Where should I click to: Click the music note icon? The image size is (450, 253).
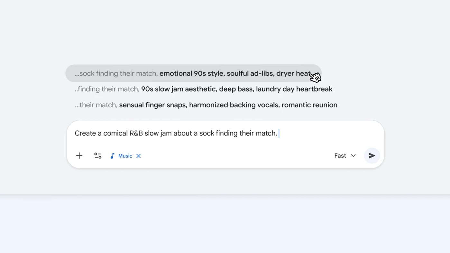(x=112, y=156)
